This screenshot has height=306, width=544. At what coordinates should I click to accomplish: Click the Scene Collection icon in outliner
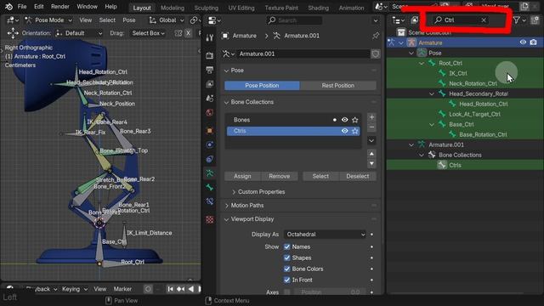click(401, 32)
